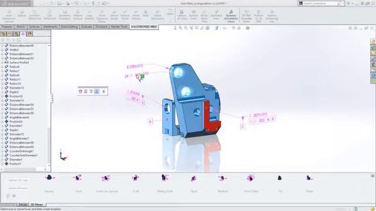Viewport: 376px width, 211px height.
Task: Select Radius14 in the tree
Action: tap(15, 84)
